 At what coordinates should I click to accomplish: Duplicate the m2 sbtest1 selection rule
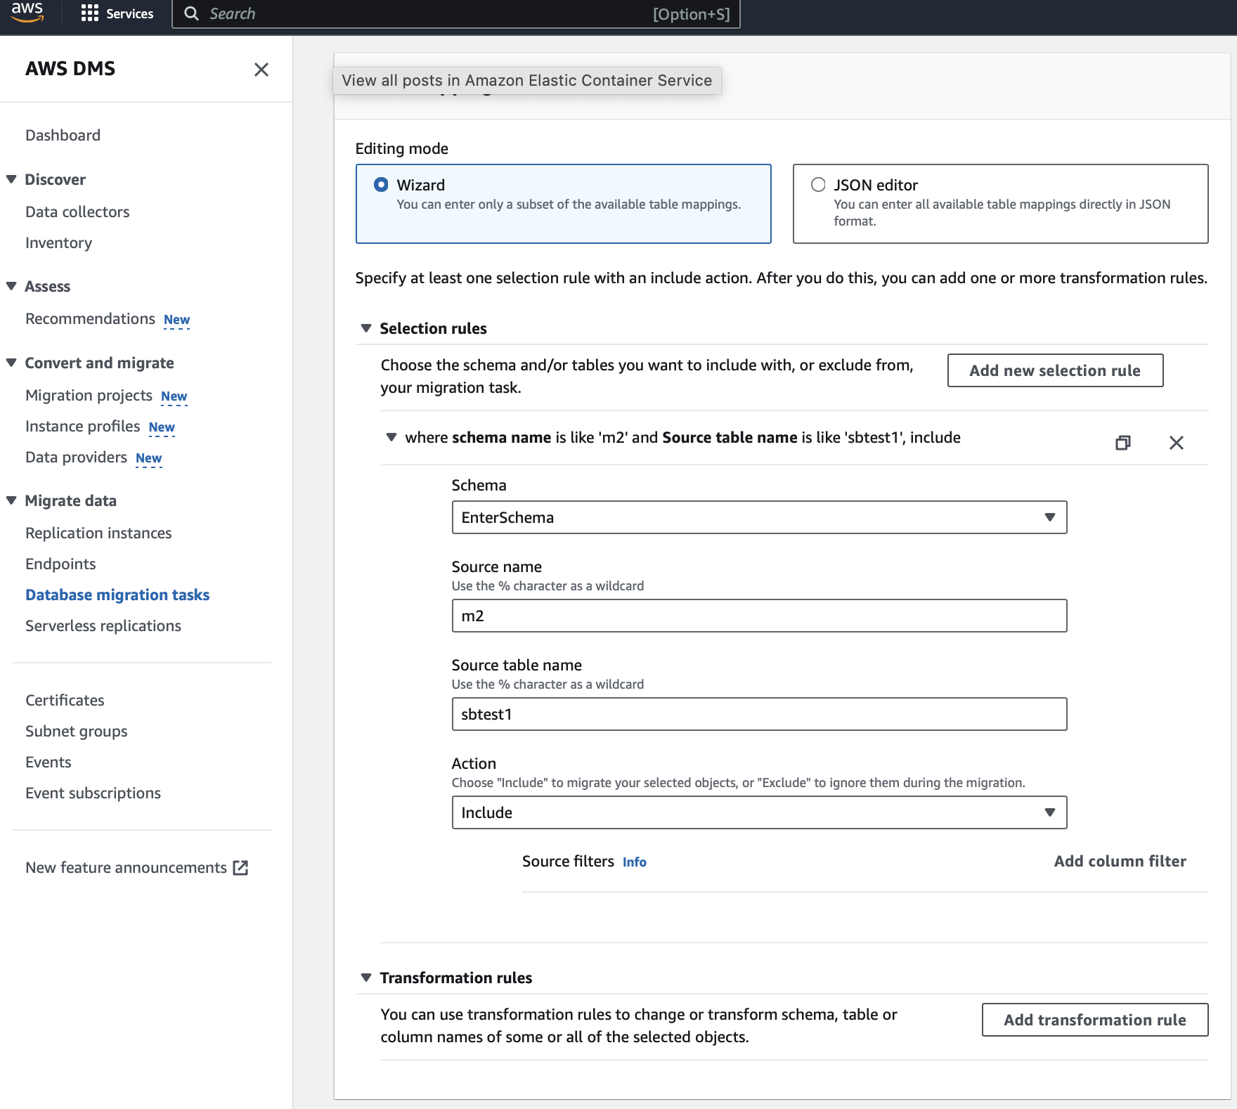(1123, 442)
